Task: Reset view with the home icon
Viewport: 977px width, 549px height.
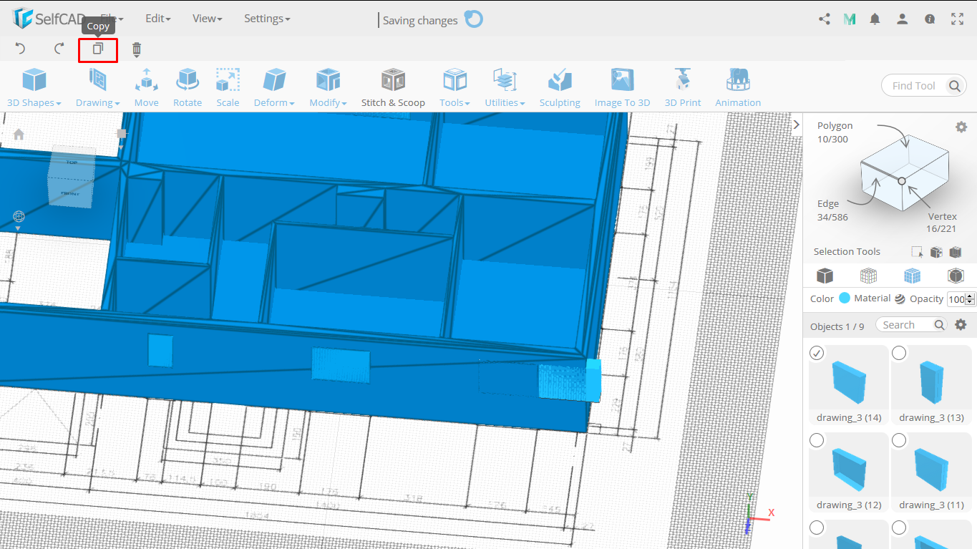Action: [19, 134]
